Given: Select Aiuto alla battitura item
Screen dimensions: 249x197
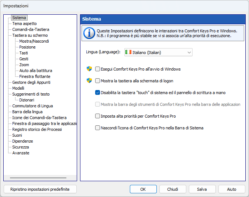Looking at the screenshot, I should [x=35, y=71].
